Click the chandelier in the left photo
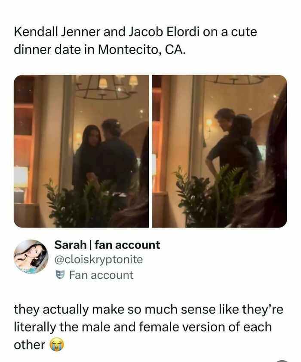Image resolution: width=301 pixels, height=362 pixels. (105, 88)
